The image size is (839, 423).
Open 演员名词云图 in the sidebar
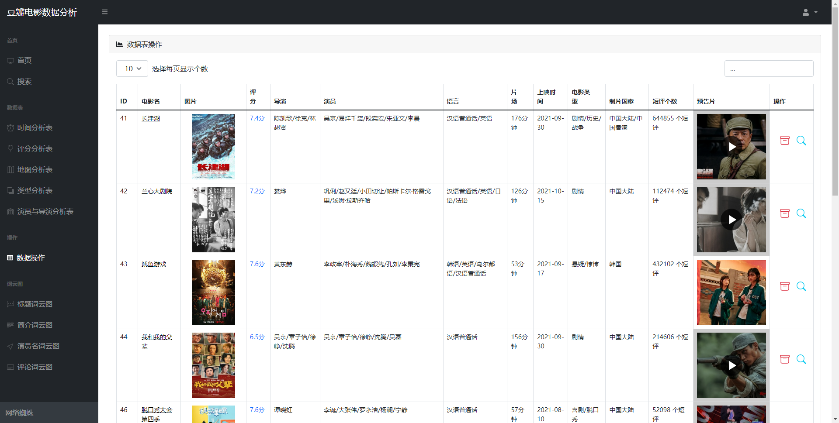(49, 346)
